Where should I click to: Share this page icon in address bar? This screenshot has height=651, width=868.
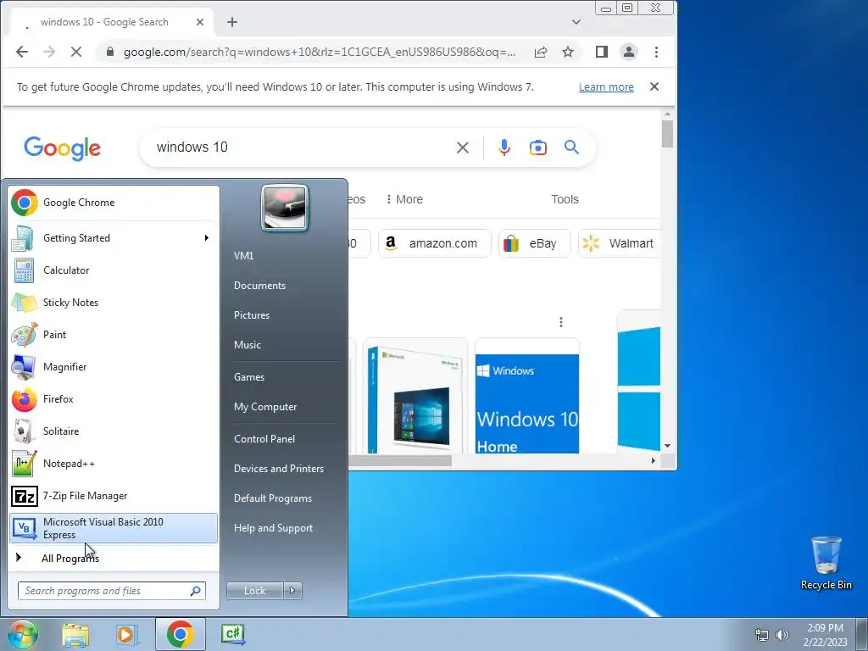pos(541,52)
